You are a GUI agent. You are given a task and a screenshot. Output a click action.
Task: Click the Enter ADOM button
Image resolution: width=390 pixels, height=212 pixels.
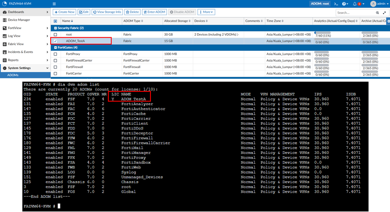(154, 12)
